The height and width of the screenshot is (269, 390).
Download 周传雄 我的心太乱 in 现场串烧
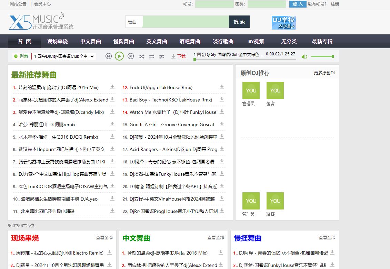tap(109, 252)
